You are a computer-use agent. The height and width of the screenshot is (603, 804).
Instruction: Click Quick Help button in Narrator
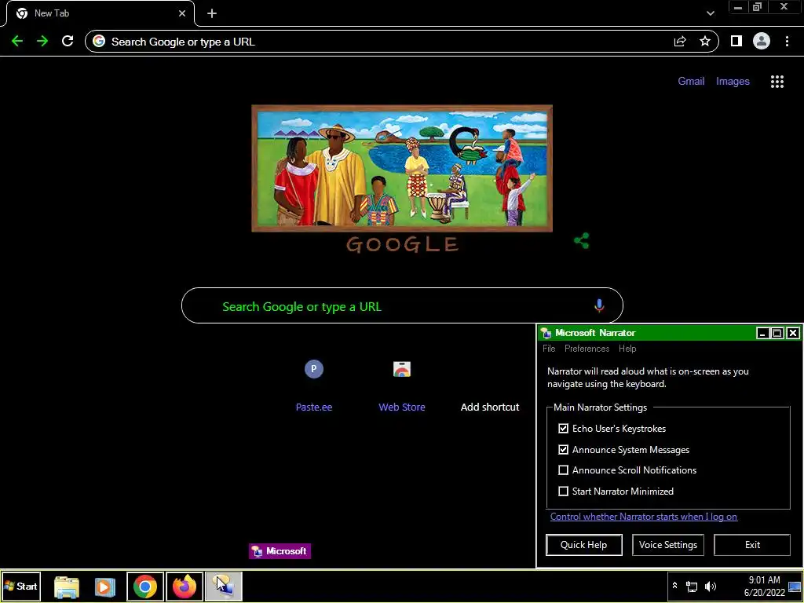click(584, 545)
